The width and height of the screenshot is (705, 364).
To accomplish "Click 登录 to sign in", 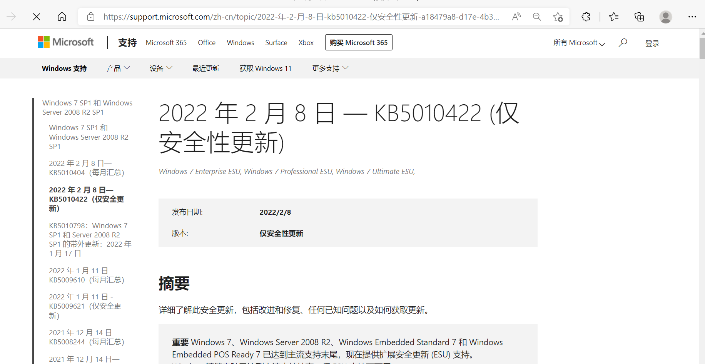I will pos(652,43).
